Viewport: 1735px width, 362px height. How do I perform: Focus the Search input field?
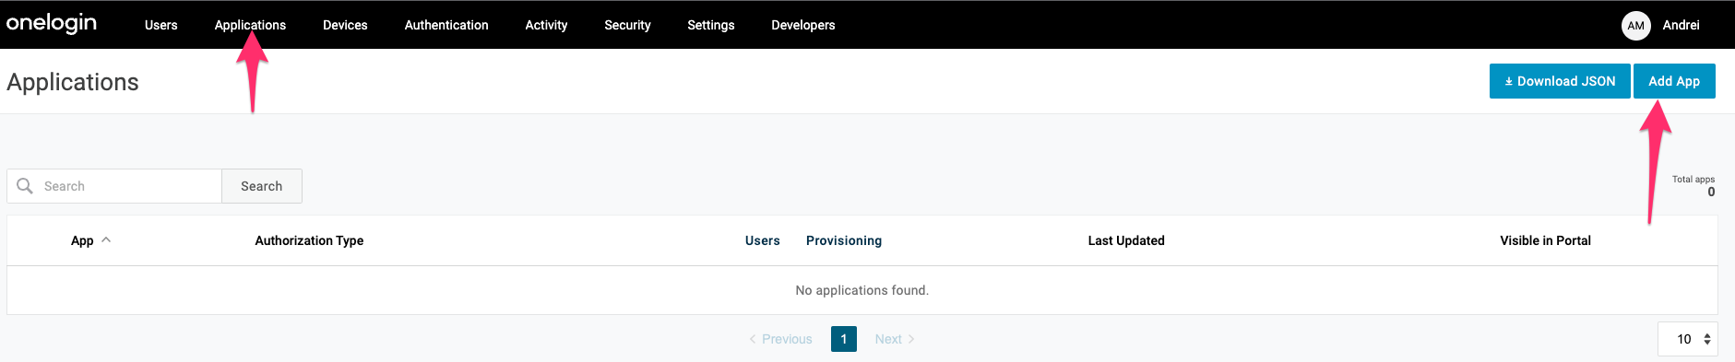click(114, 186)
